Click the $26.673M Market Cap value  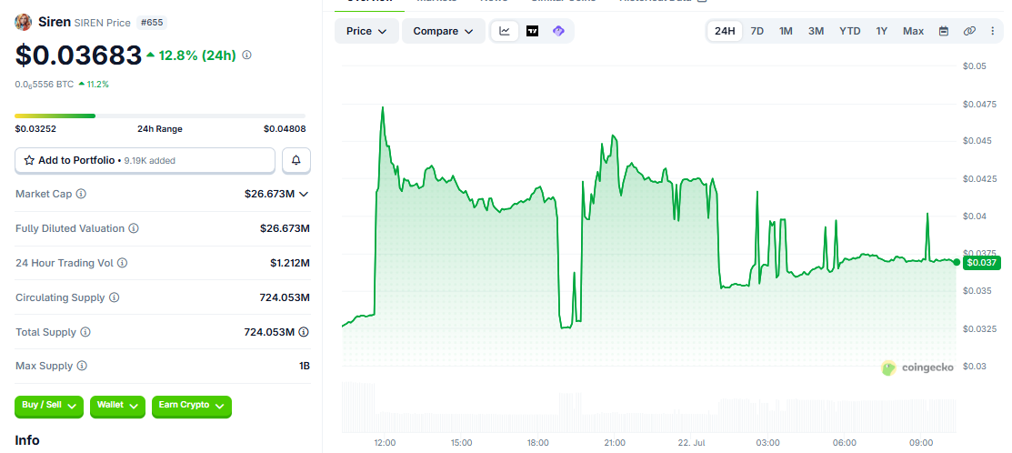click(270, 194)
